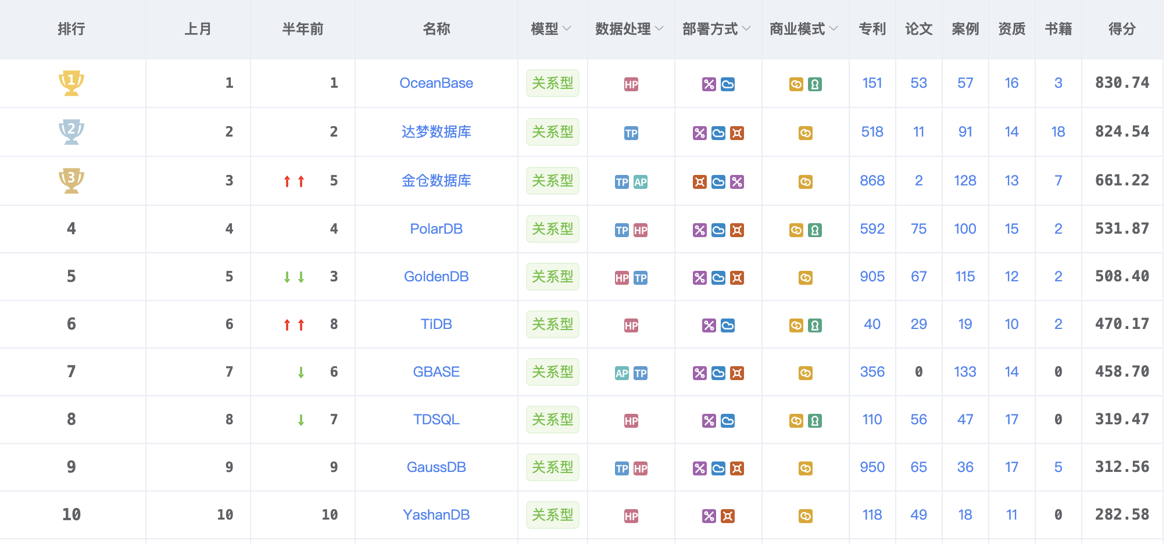Click the yellow business model icon for GaussDB

(806, 468)
